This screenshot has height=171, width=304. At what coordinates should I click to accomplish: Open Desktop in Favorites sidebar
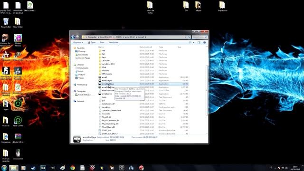pos(82,51)
